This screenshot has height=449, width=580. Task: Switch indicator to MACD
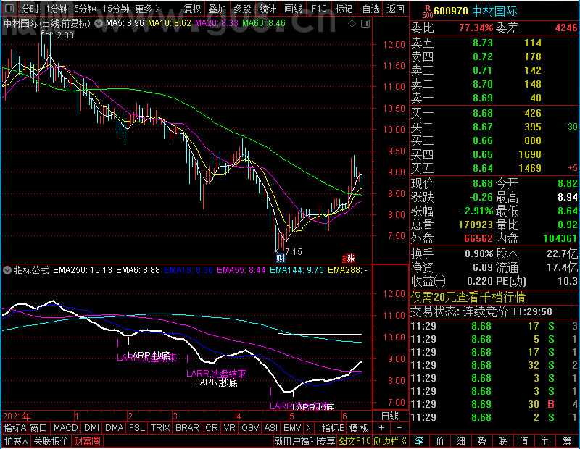tap(65, 428)
